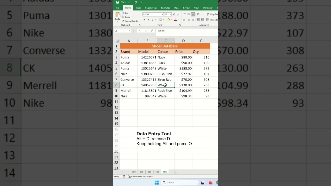Click the Save icon in the title bar
This screenshot has height=186, width=331.
[117, 2]
